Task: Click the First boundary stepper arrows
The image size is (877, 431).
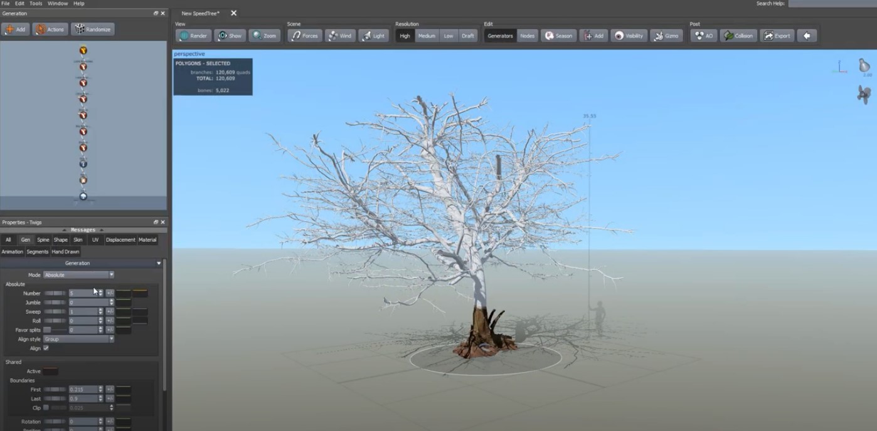Action: coord(100,390)
